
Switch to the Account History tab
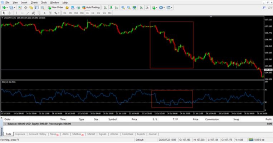coord(37,134)
